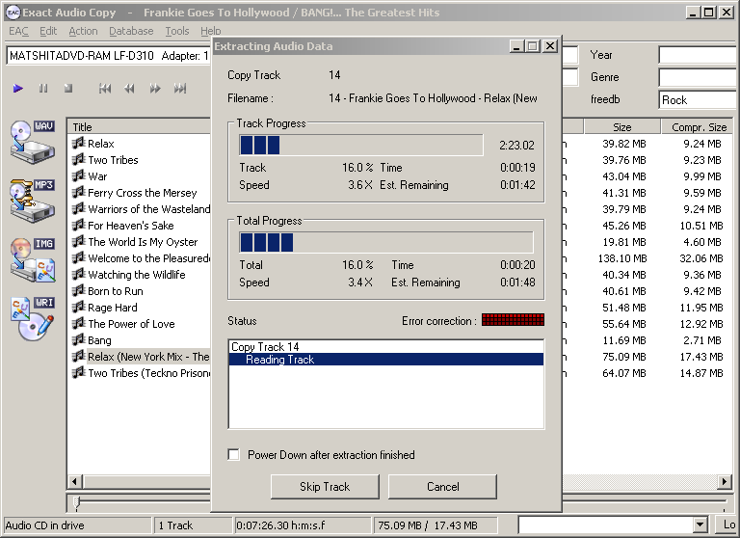The height and width of the screenshot is (538, 740).
Task: Click note icon beside The Power of Love
Action: tap(78, 324)
